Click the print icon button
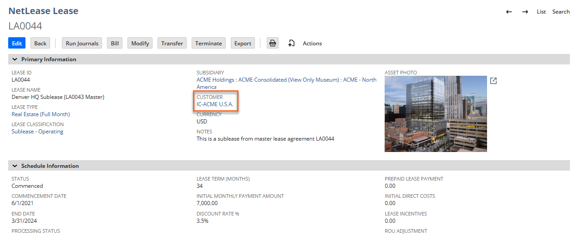579x245 pixels. [x=272, y=43]
